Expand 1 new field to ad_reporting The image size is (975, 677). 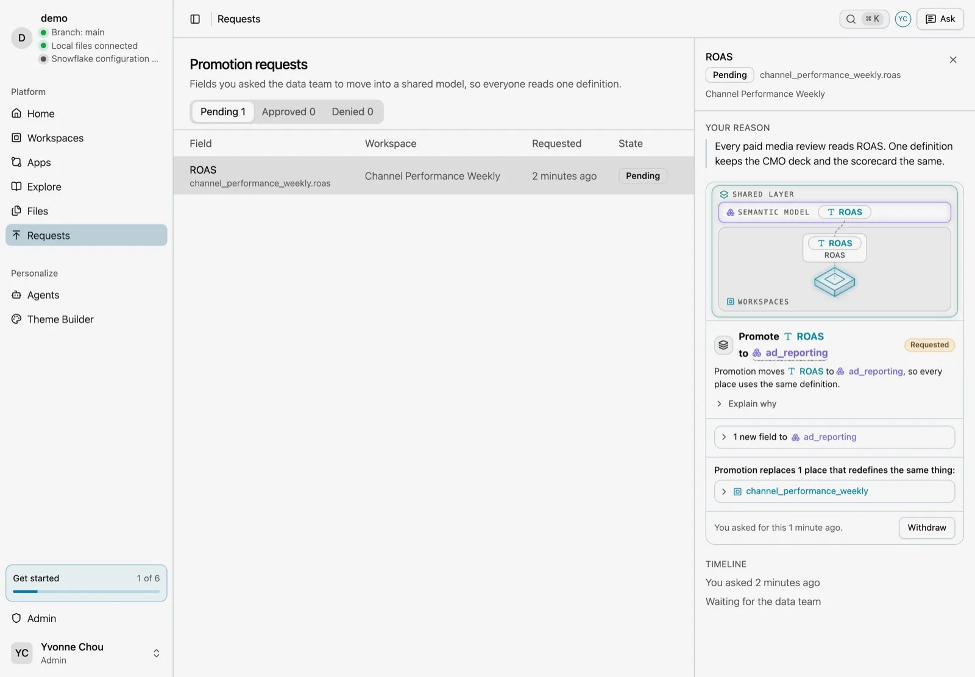click(834, 437)
